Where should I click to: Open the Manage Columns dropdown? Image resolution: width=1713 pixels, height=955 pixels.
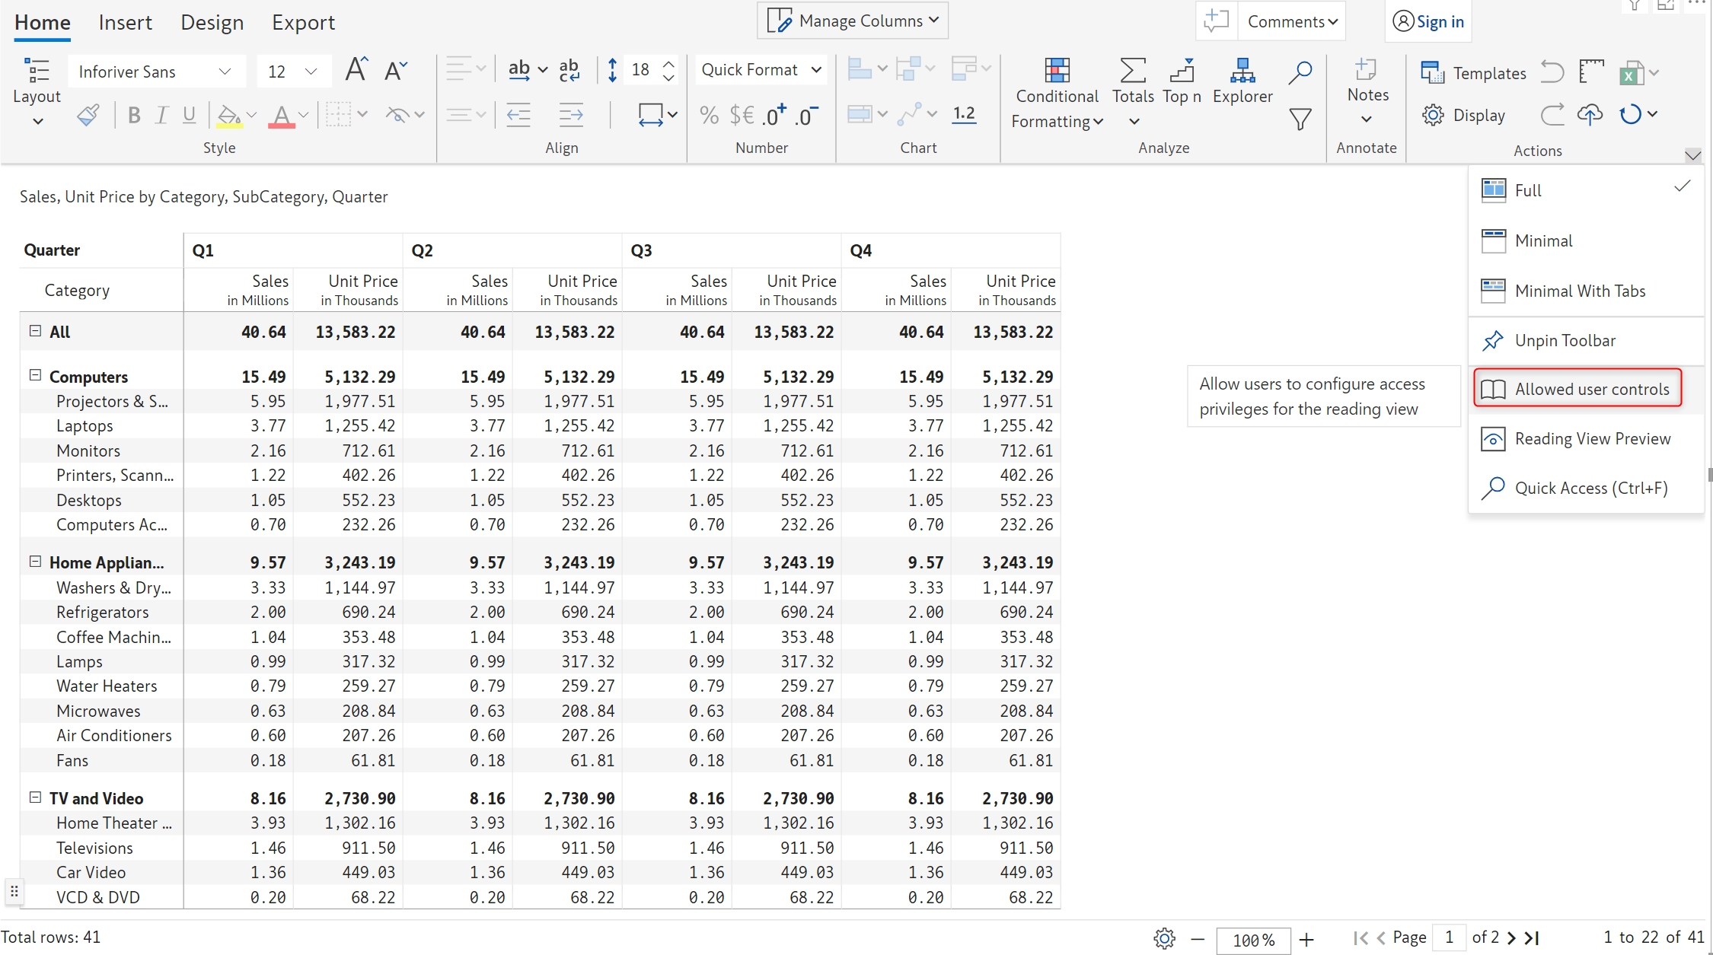[853, 21]
